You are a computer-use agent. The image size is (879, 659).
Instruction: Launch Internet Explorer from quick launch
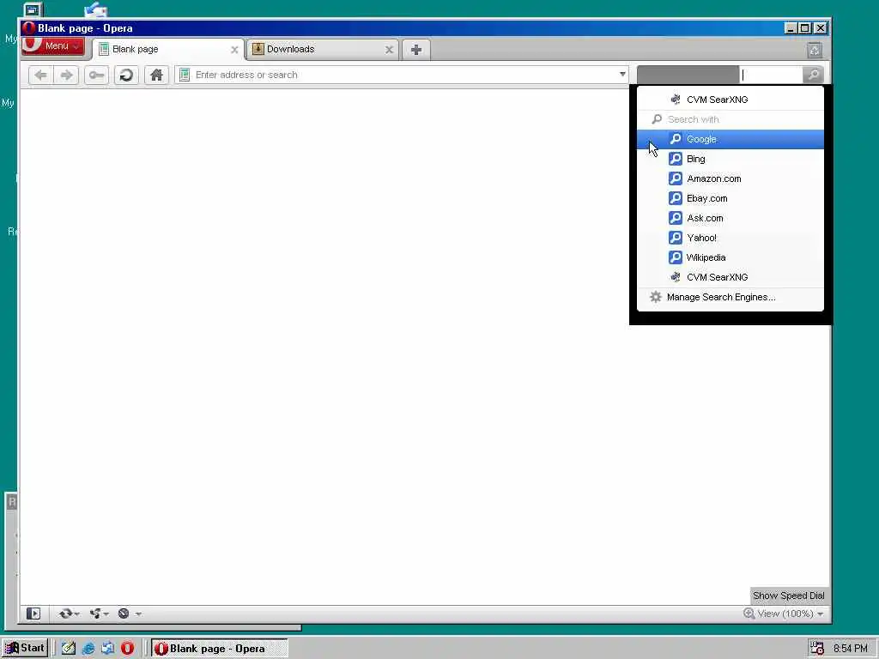(x=88, y=649)
